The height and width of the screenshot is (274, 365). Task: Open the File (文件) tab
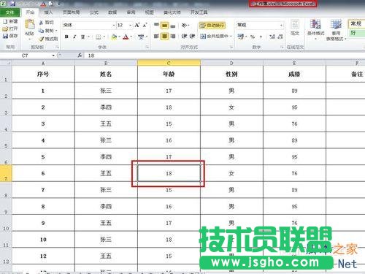(9, 12)
